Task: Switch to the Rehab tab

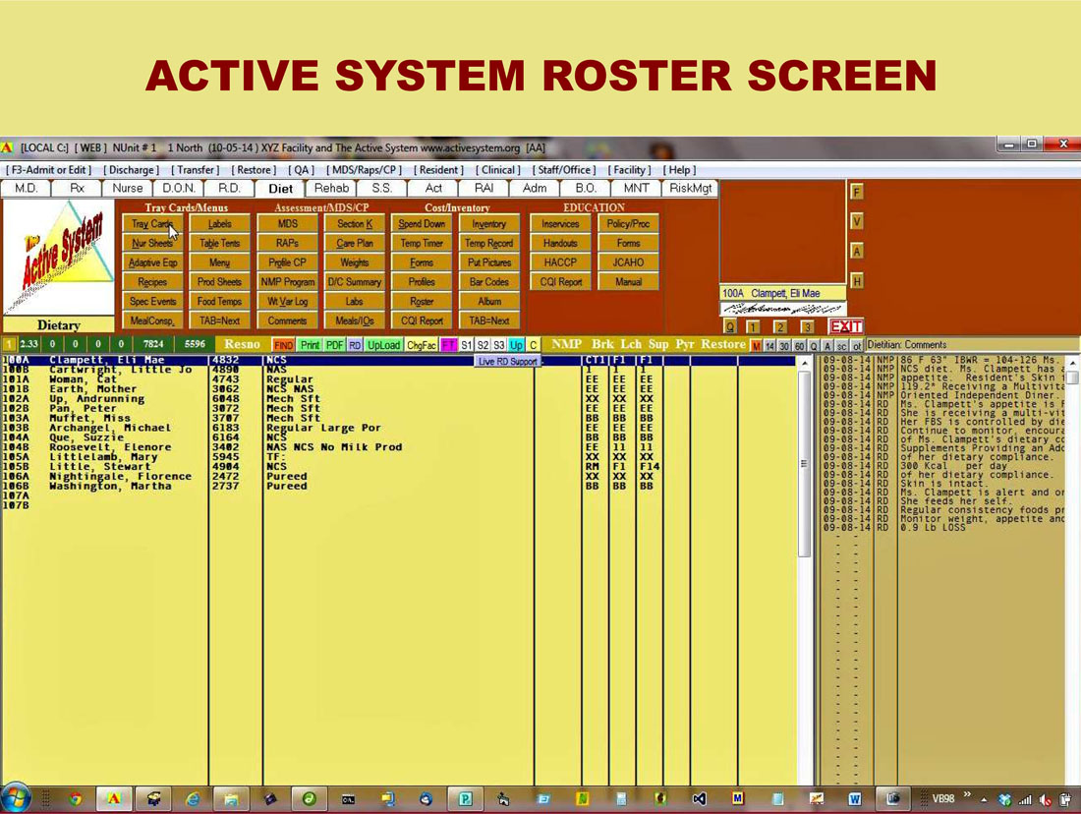Action: click(x=331, y=189)
